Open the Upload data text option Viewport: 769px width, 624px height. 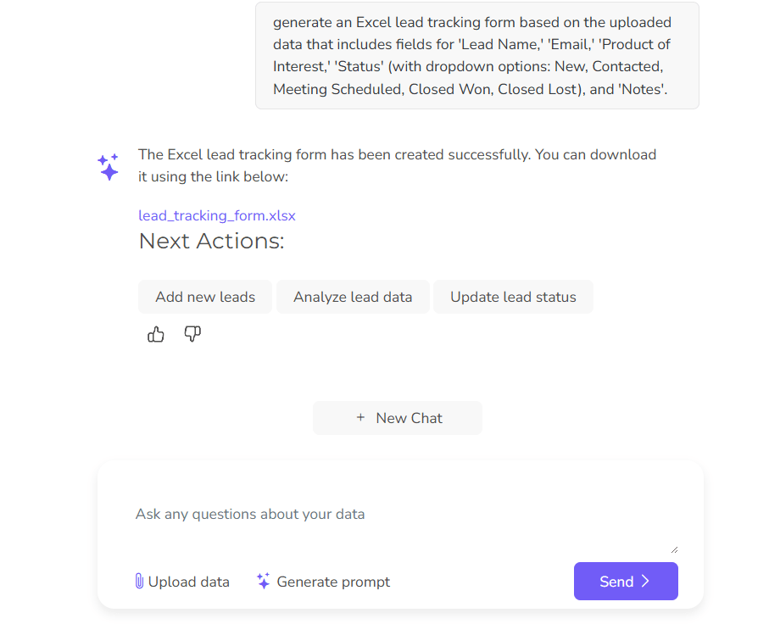pyautogui.click(x=188, y=582)
